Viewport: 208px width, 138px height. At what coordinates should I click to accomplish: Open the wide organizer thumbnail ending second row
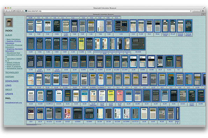pos(138,44)
